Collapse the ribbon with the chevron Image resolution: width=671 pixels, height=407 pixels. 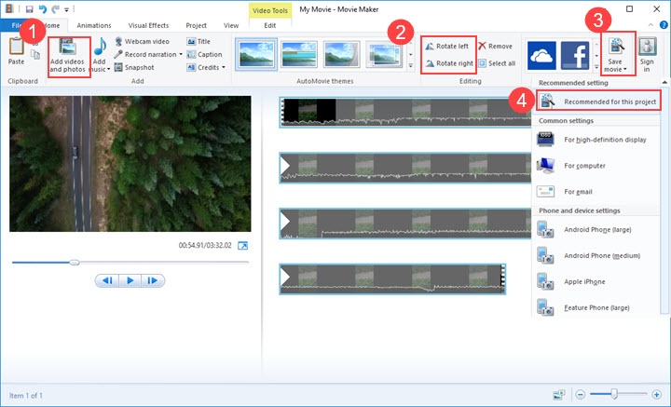(650, 25)
